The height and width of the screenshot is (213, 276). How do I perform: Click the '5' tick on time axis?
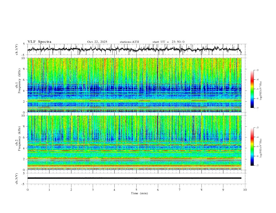(136, 190)
